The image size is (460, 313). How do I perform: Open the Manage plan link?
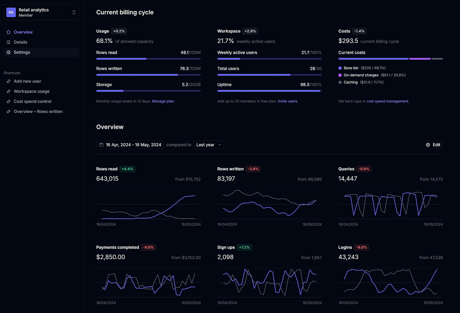[x=163, y=101]
